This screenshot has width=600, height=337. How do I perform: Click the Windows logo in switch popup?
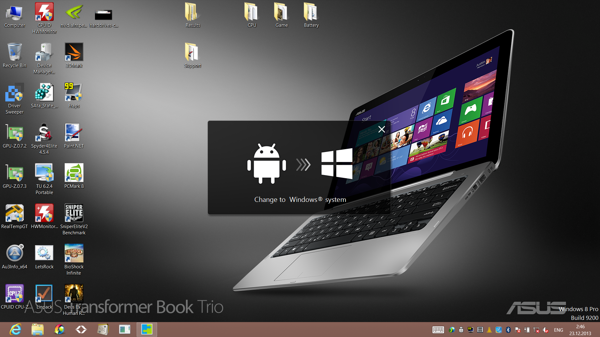[x=337, y=164]
